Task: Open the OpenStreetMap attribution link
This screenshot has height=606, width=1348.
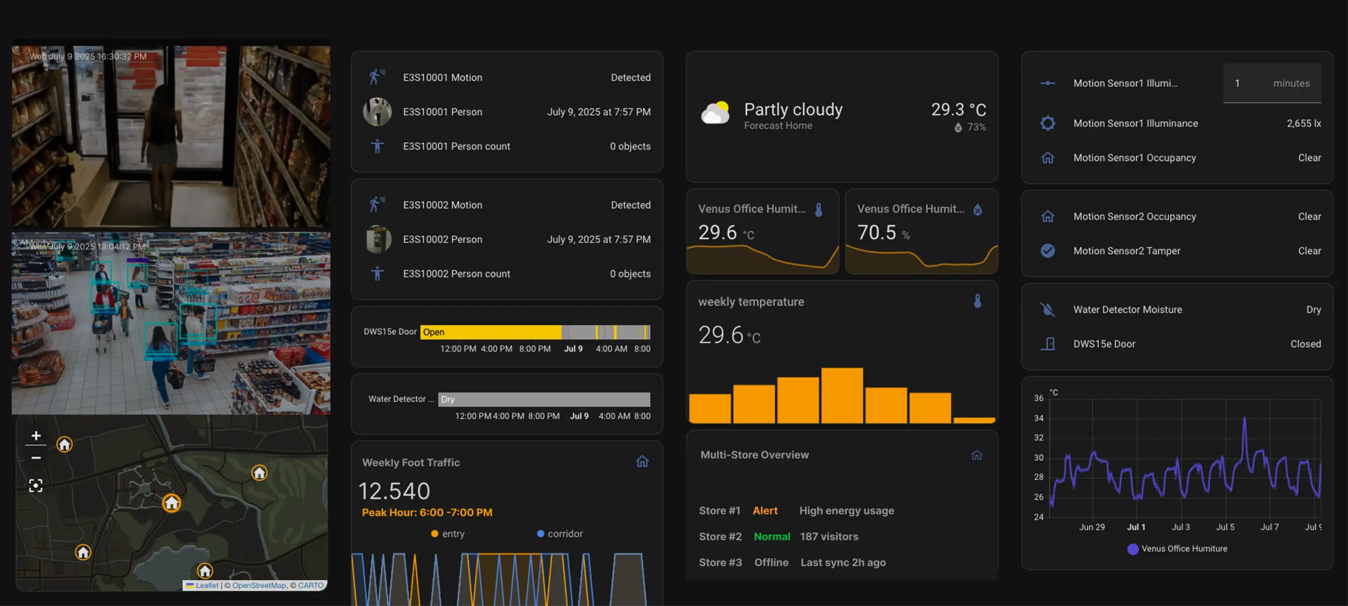Action: coord(260,585)
